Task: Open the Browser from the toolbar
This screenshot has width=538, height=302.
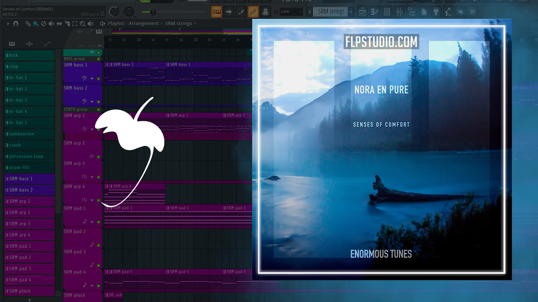Action: (x=411, y=12)
